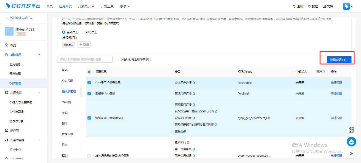Click the 返回旧版 floating button
The width and height of the screenshot is (361, 163).
pos(351,130)
